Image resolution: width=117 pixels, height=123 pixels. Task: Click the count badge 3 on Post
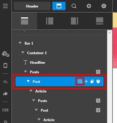coord(98,110)
